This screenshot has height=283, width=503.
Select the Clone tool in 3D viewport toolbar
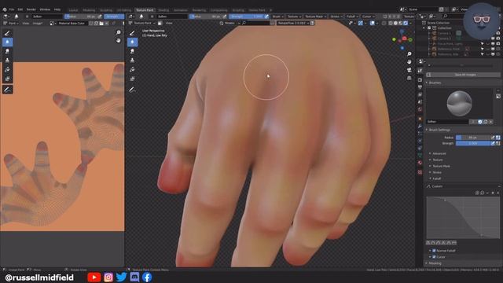[x=132, y=61]
